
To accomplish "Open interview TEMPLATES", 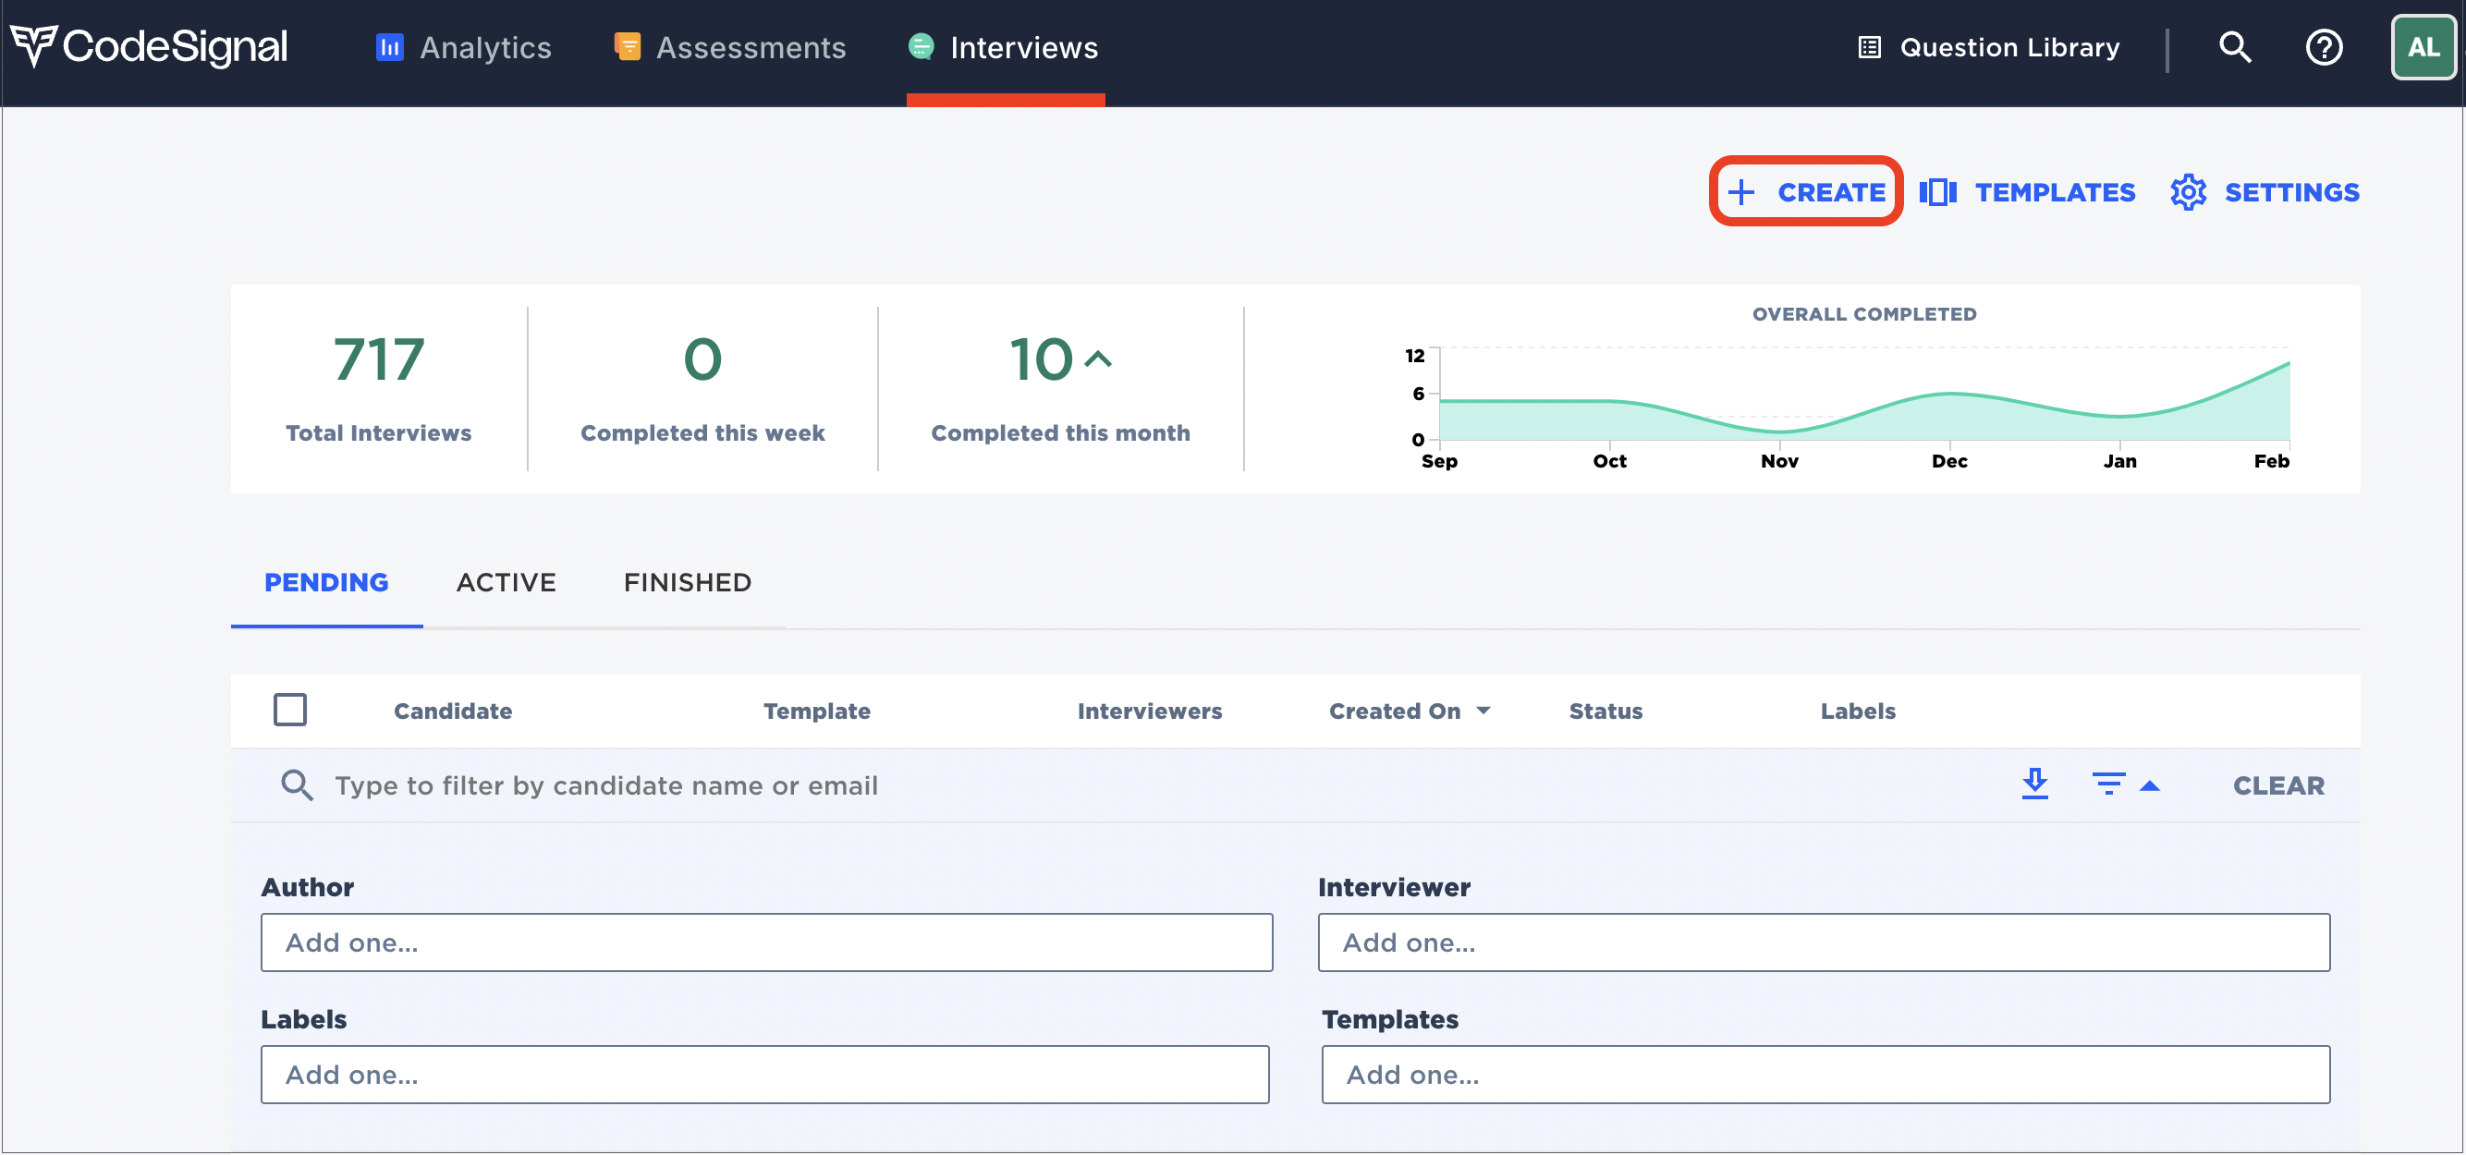I will coord(2028,192).
